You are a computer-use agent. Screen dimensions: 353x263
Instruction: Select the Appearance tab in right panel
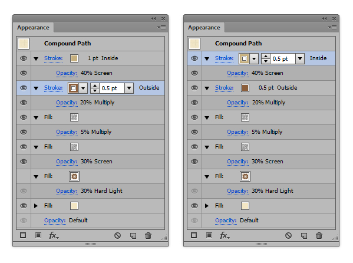point(204,28)
